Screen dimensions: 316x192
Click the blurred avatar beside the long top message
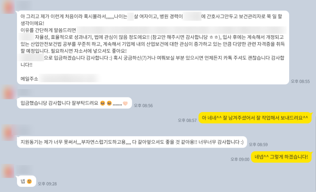coord(8,7)
